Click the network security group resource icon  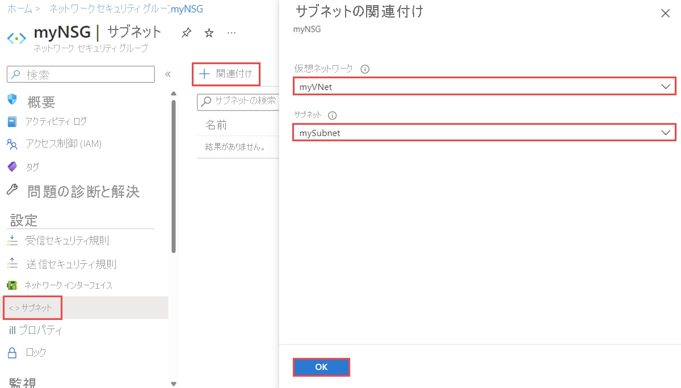point(16,38)
